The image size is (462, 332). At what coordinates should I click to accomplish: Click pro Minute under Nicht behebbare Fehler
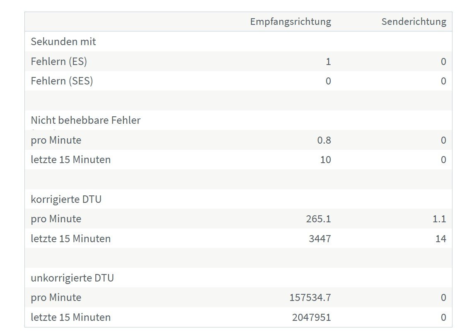(x=56, y=140)
